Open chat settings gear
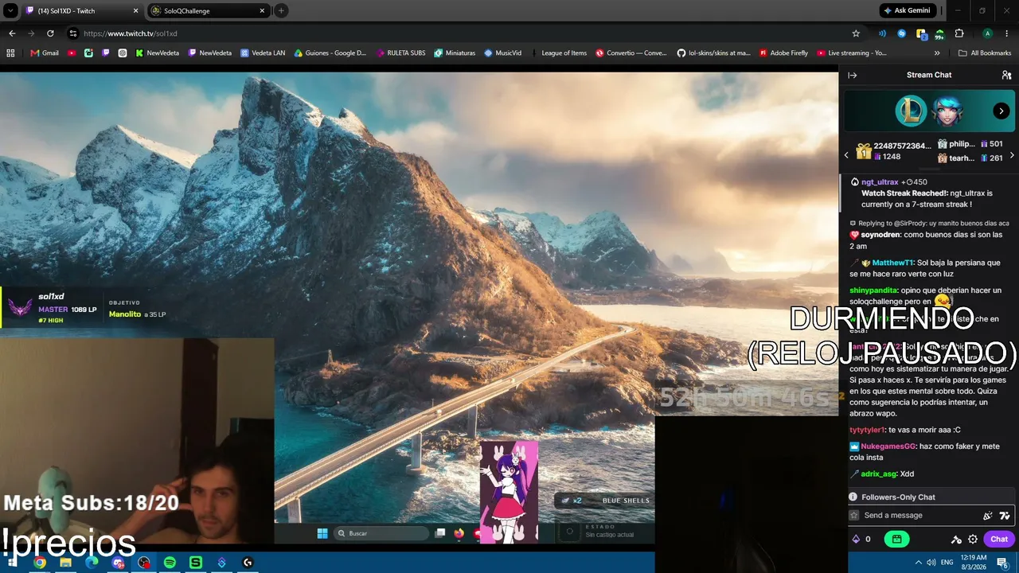Screen dimensions: 1019x573 pos(973,539)
